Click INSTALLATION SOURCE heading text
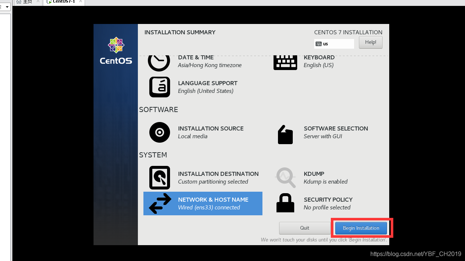The width and height of the screenshot is (465, 261). click(211, 129)
